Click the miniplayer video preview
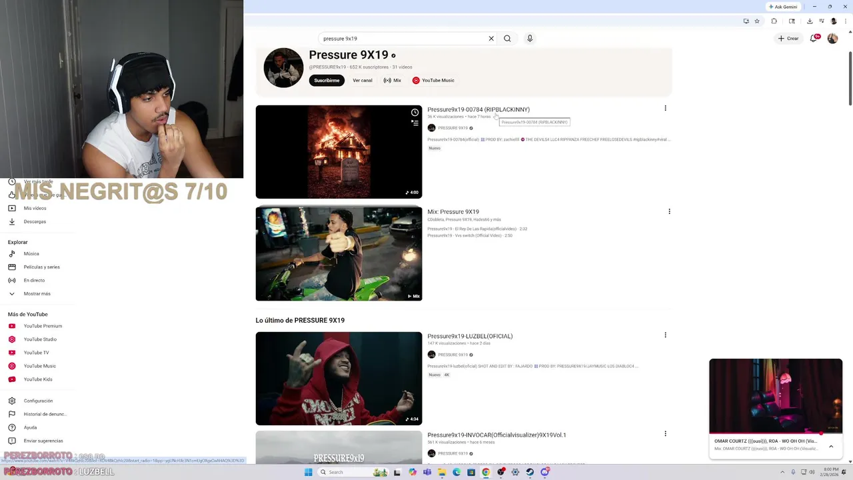853x480 pixels. [776, 396]
